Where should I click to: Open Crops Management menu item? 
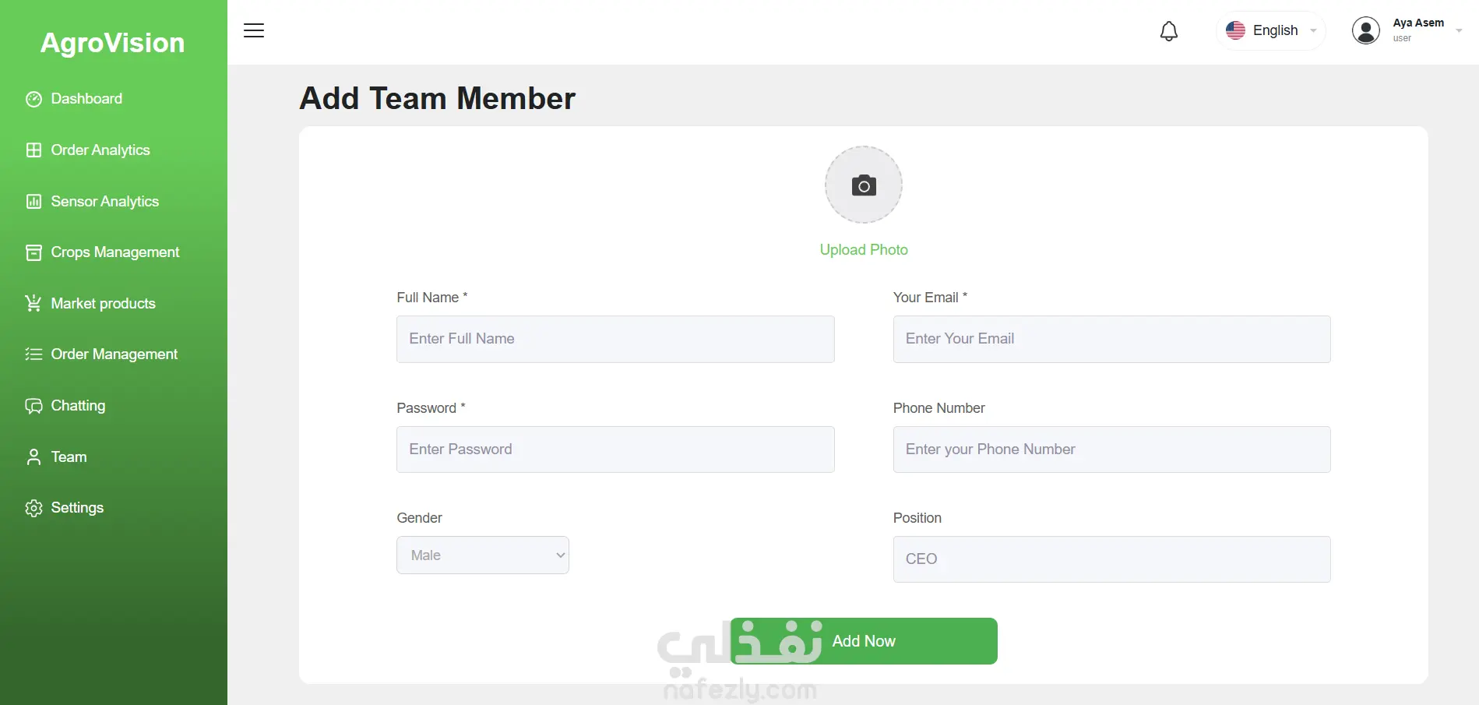pyautogui.click(x=114, y=252)
